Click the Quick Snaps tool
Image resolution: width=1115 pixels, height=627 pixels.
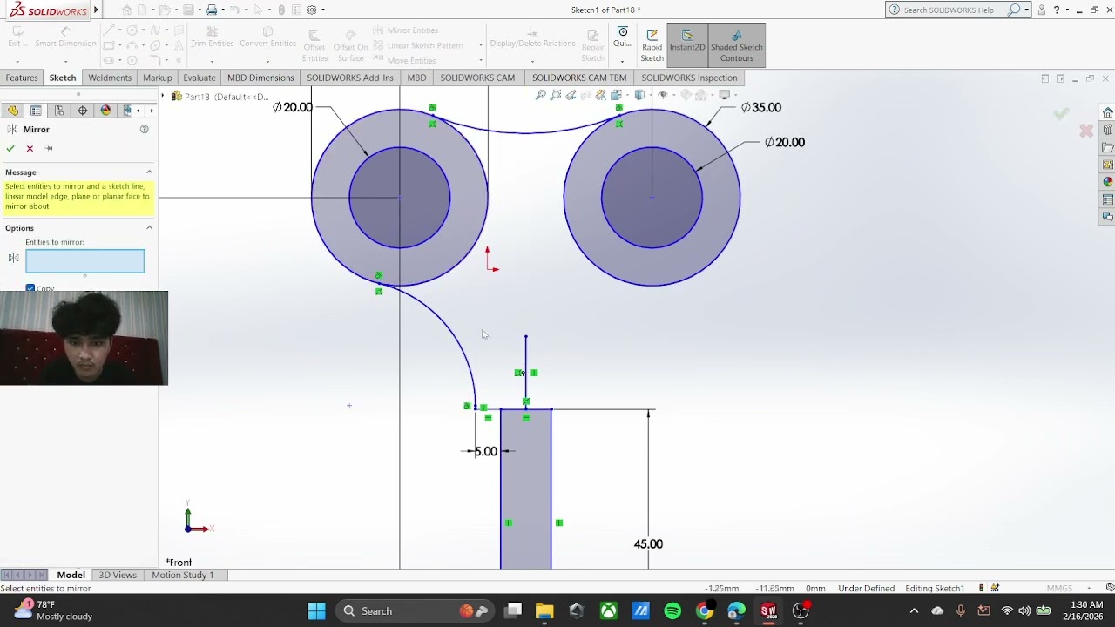tap(622, 37)
